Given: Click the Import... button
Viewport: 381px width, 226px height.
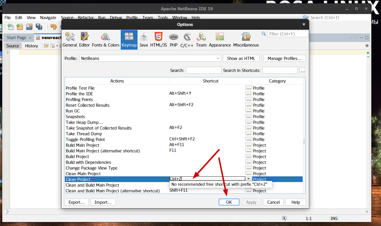Looking at the screenshot, I should [x=103, y=202].
